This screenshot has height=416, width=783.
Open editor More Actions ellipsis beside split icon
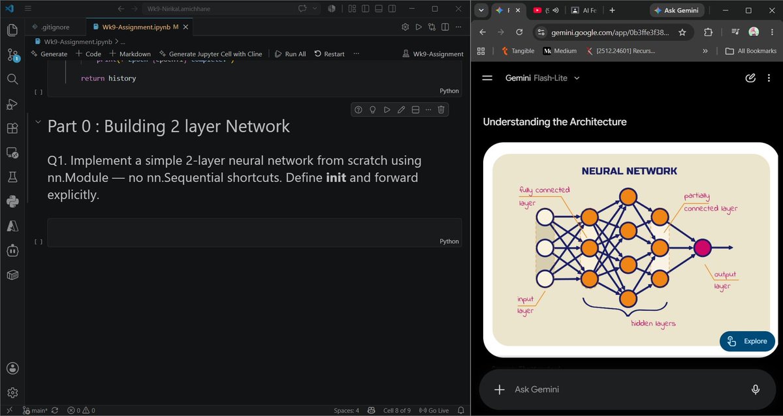pos(458,27)
